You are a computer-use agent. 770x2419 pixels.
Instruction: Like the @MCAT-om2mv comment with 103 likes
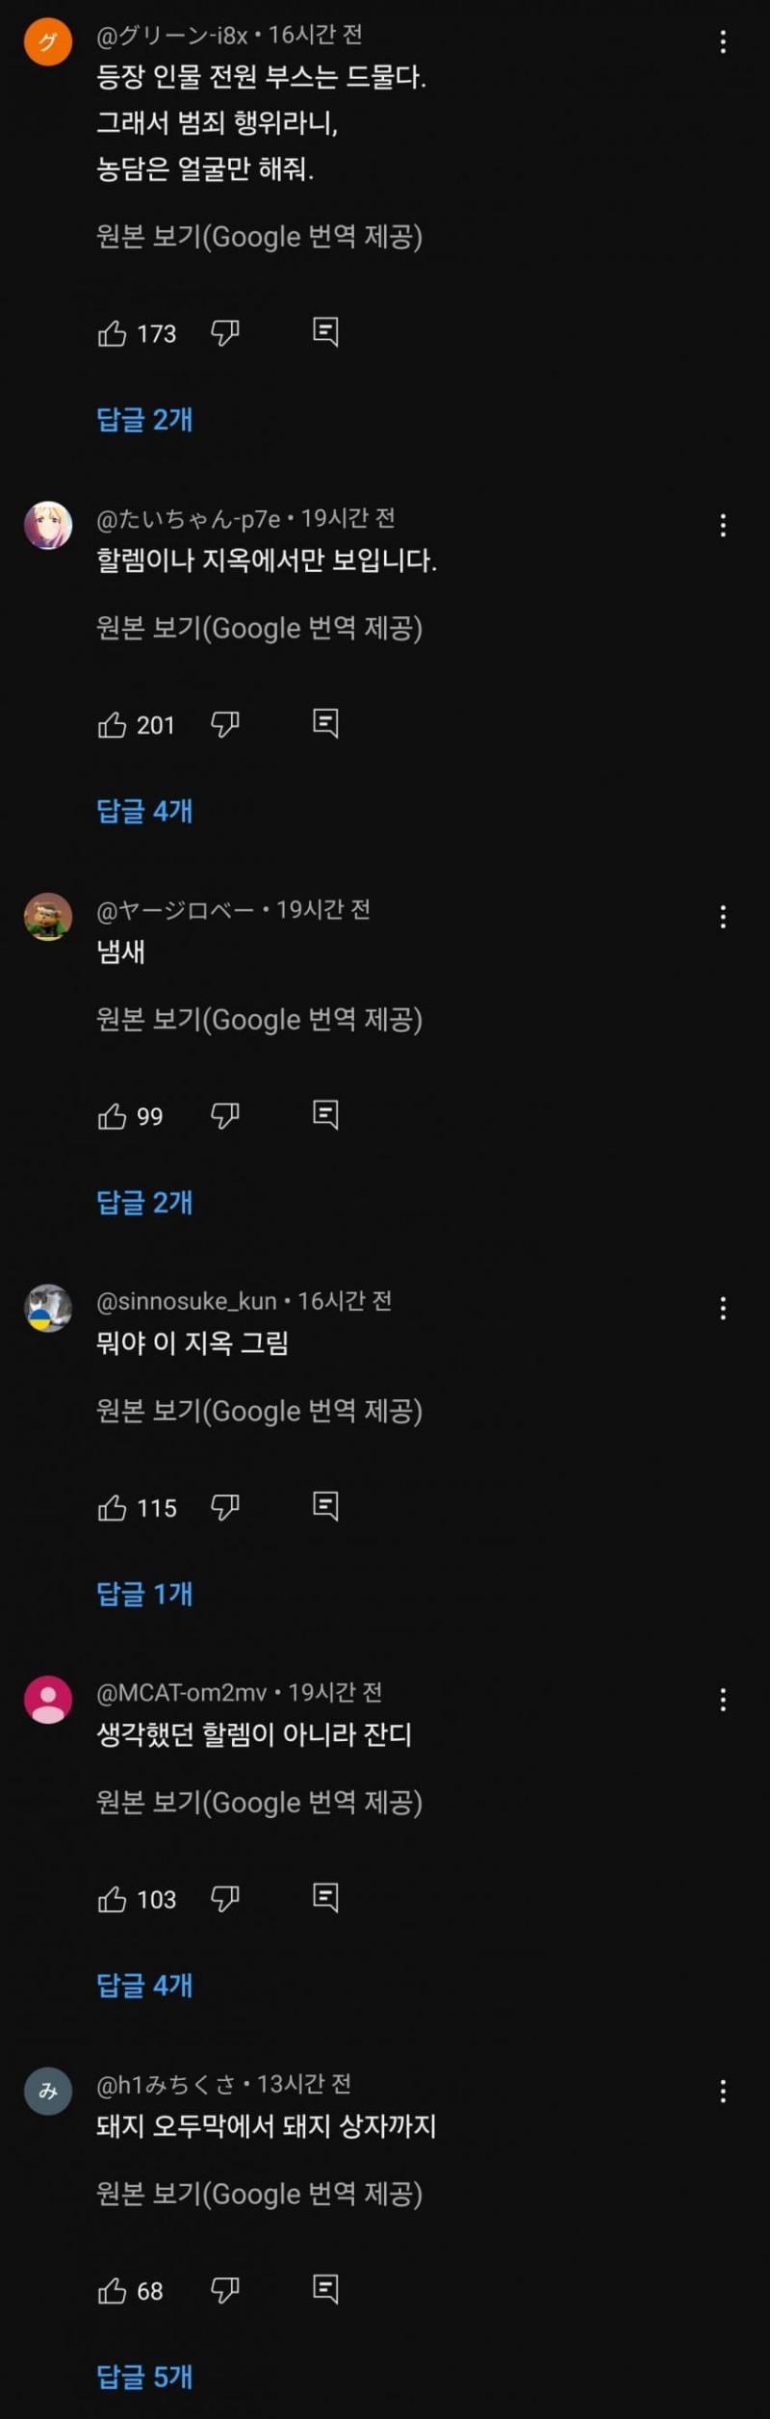pyautogui.click(x=113, y=1899)
